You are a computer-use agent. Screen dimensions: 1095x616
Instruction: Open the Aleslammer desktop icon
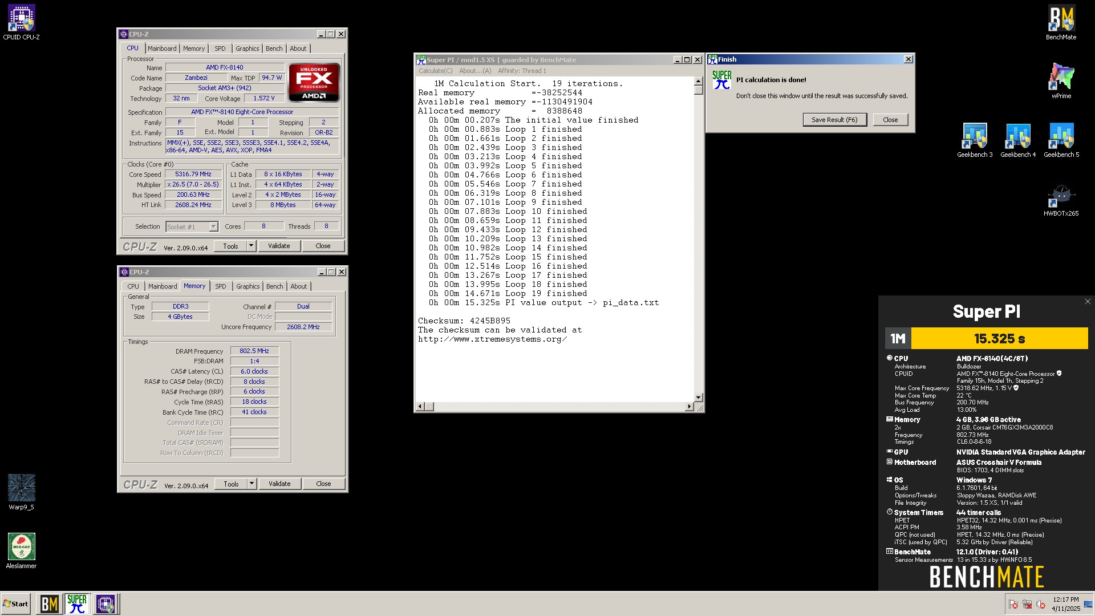pyautogui.click(x=21, y=550)
